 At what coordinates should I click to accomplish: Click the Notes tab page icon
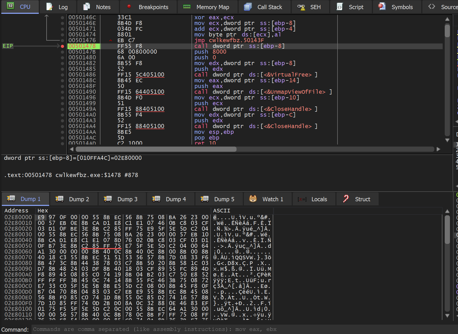tap(87, 7)
